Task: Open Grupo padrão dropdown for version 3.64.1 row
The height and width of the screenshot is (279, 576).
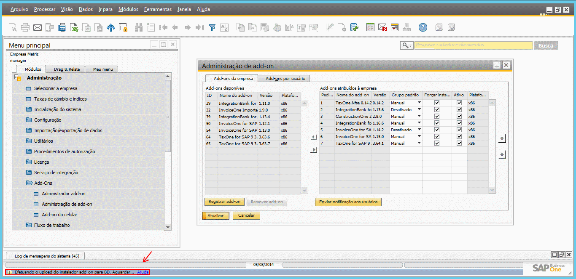Action: point(420,143)
